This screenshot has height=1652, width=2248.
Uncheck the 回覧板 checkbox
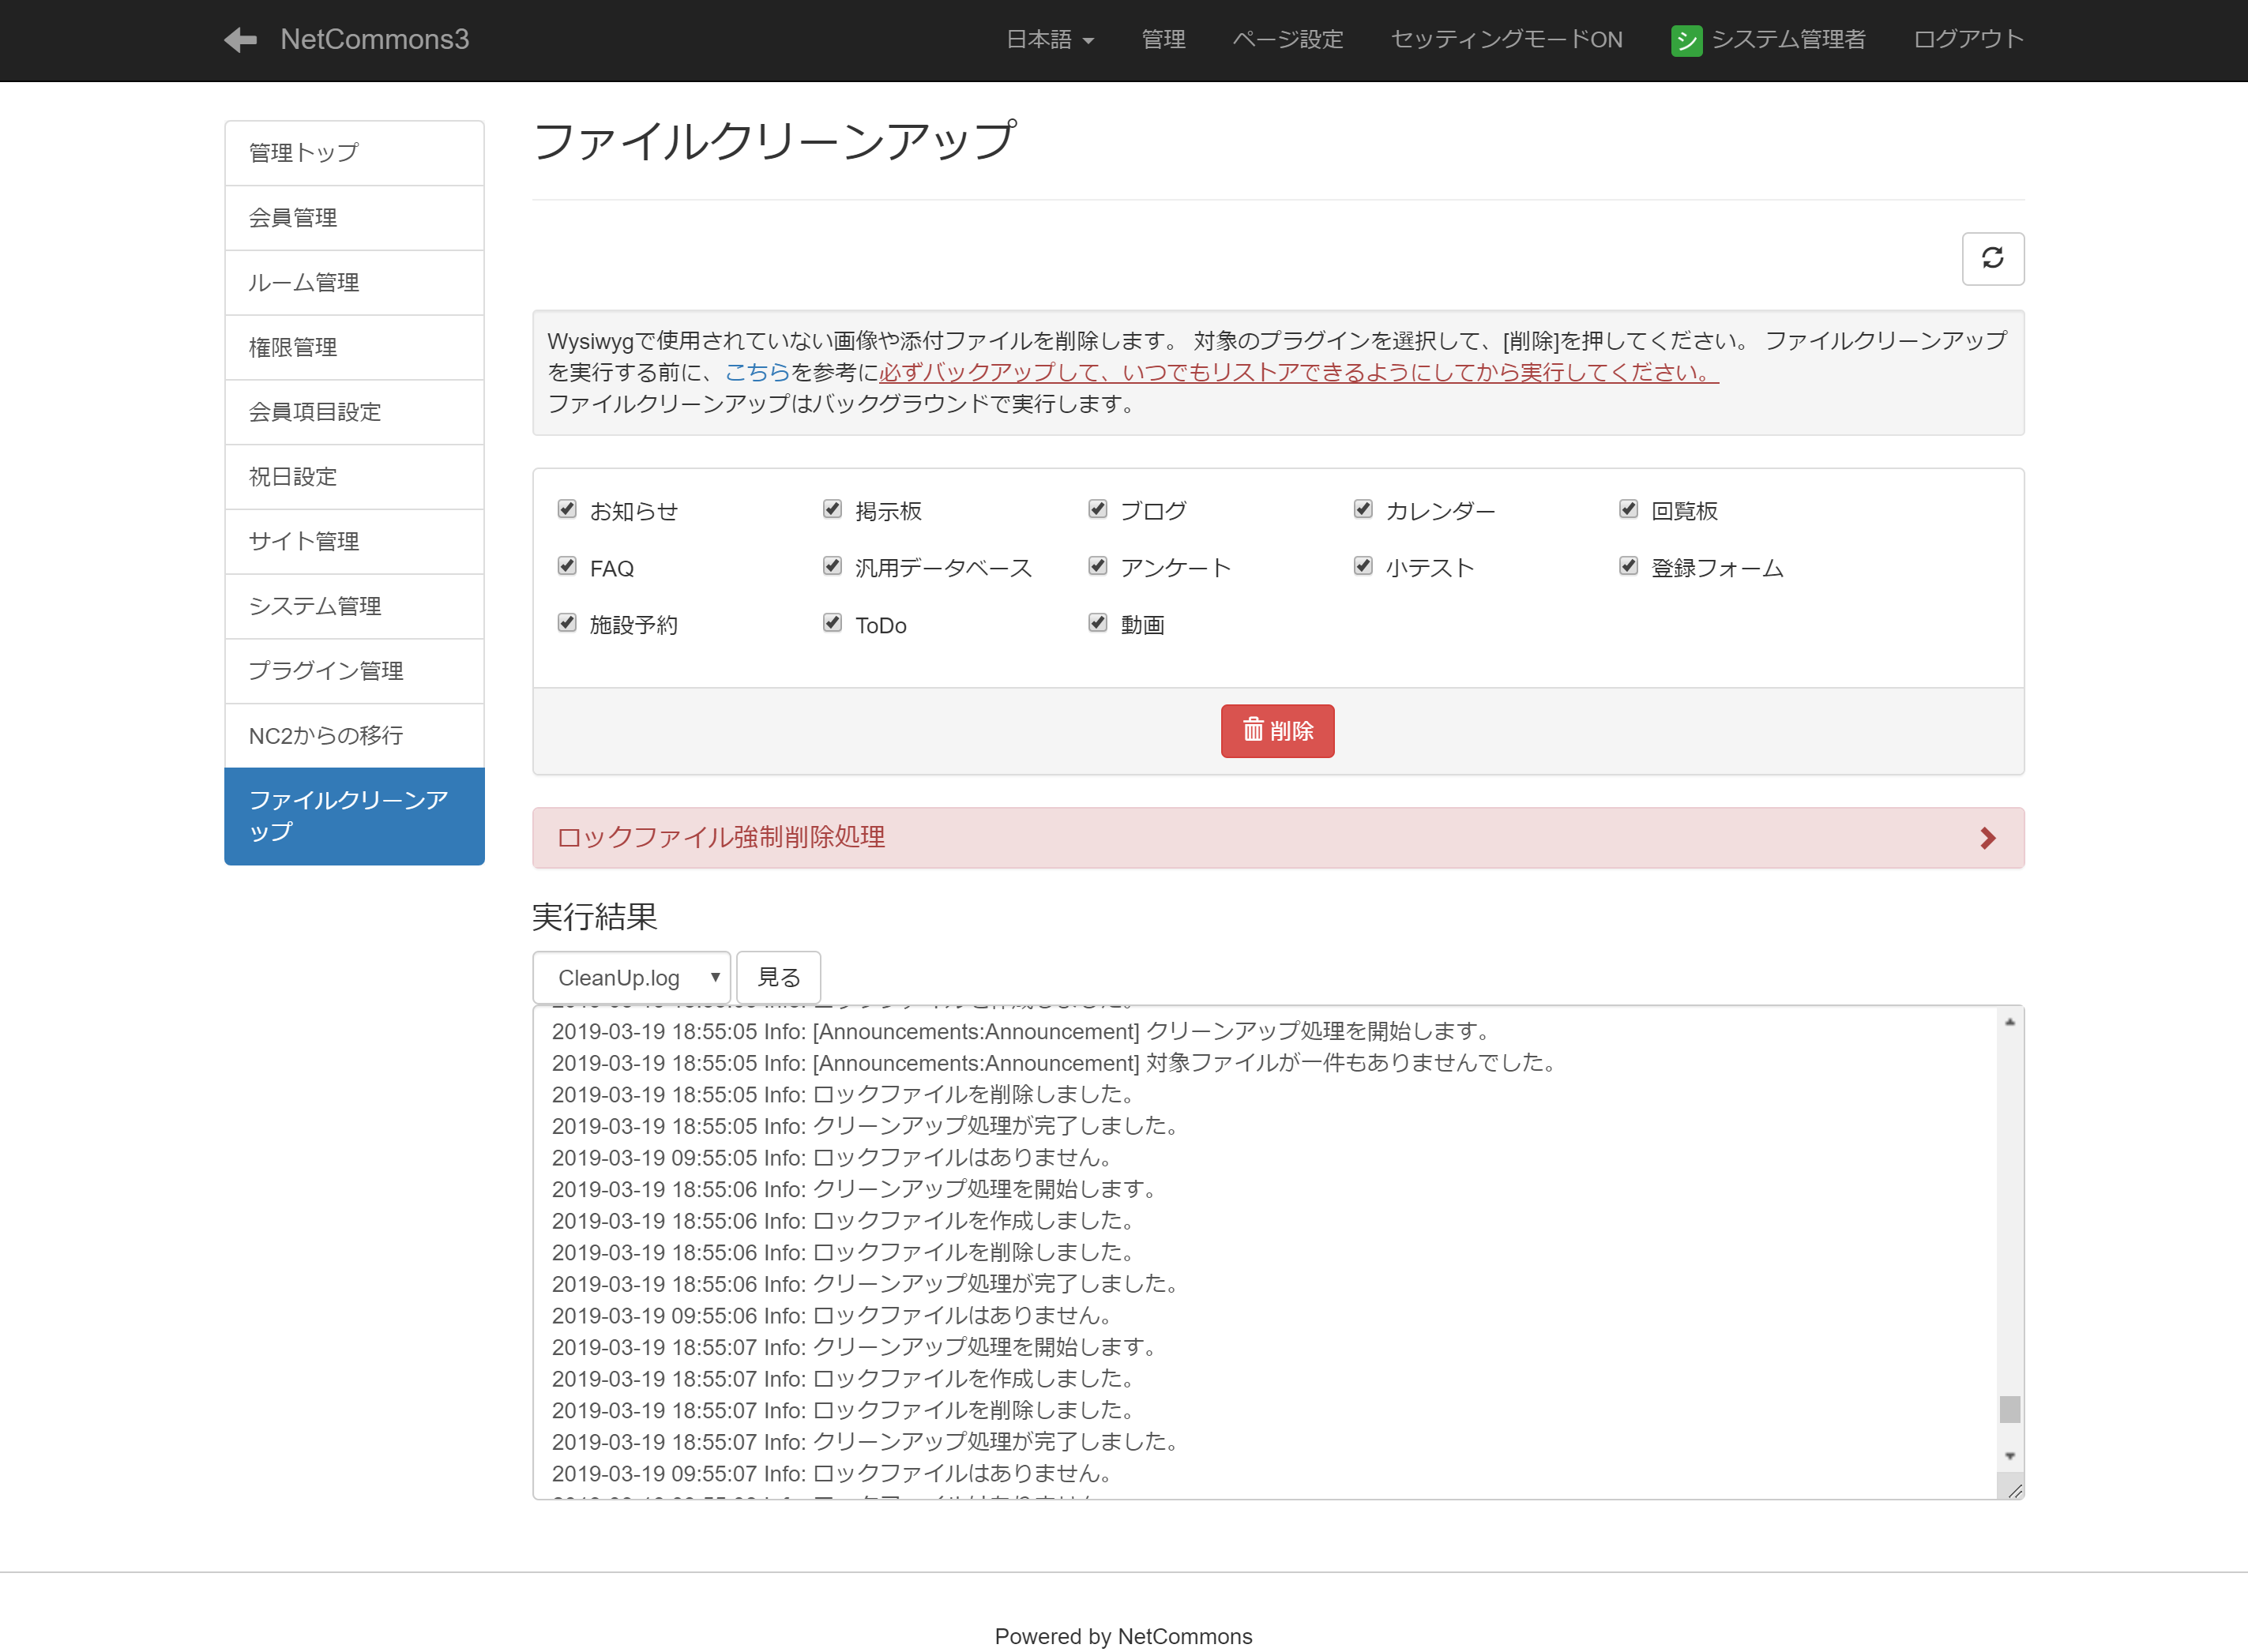pyautogui.click(x=1628, y=509)
